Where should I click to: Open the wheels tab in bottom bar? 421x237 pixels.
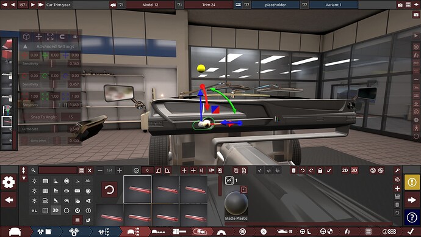click(242, 232)
